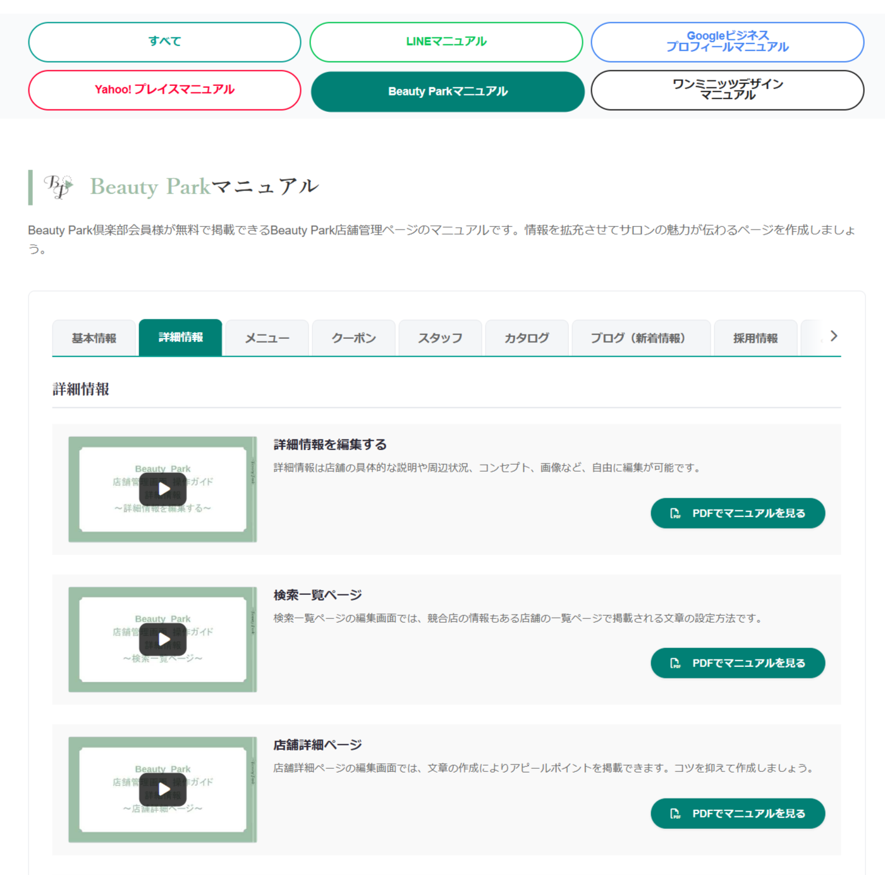The width and height of the screenshot is (885, 875).
Task: Switch to the 詳細情報 tab
Action: [x=181, y=338]
